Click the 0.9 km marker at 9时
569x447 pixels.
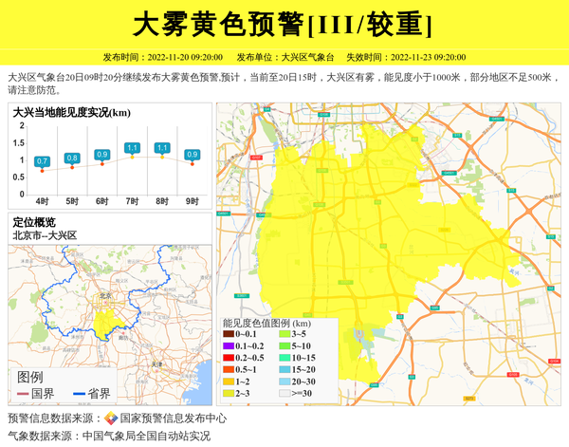192,155
